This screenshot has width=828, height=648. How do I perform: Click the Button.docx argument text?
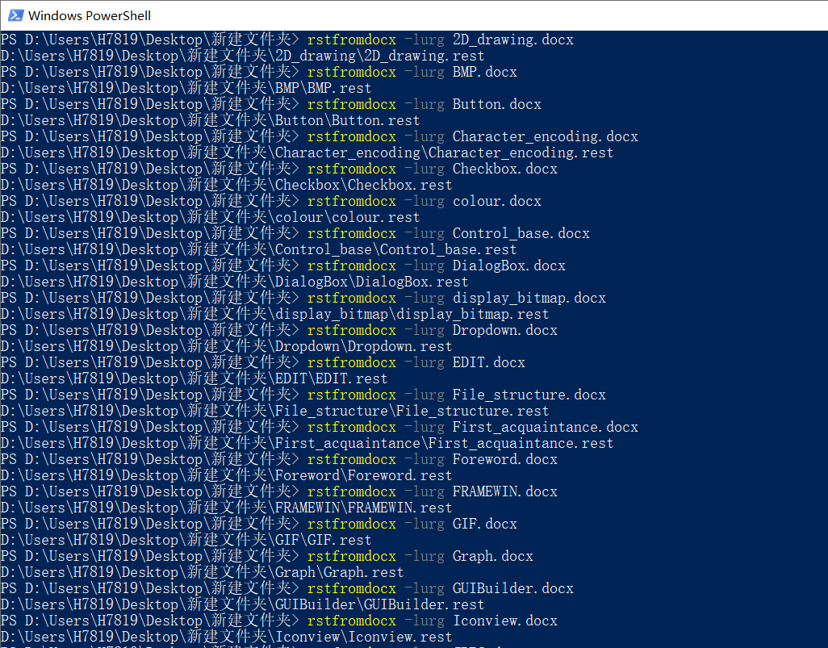click(496, 104)
